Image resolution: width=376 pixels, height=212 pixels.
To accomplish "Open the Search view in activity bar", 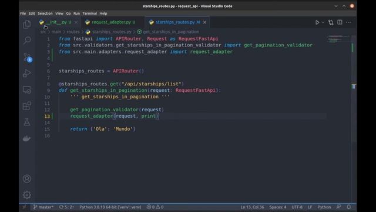I will 27,41.
